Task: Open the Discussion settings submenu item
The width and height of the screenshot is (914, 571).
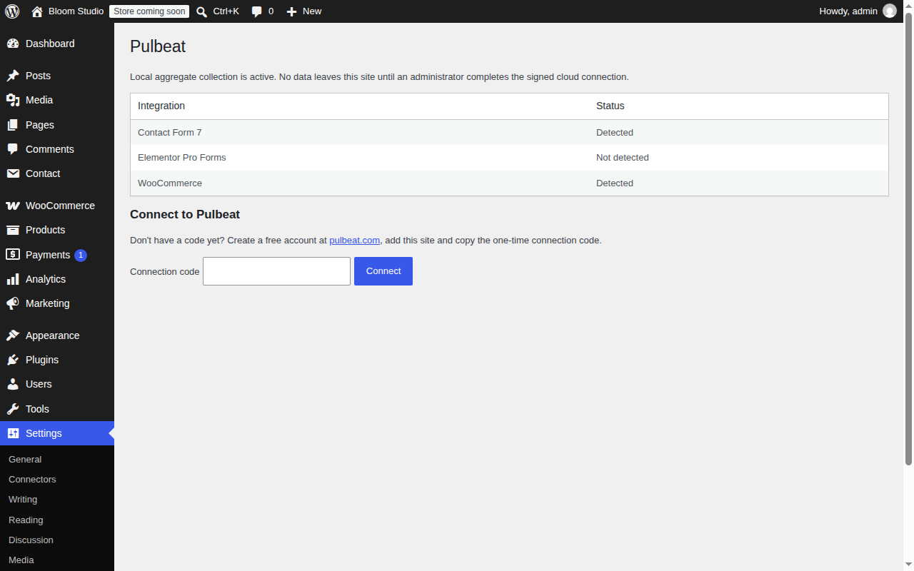Action: (x=31, y=540)
